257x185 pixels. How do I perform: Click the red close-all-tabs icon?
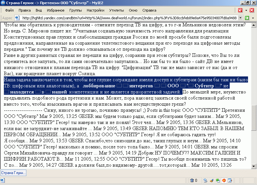click(x=240, y=10)
